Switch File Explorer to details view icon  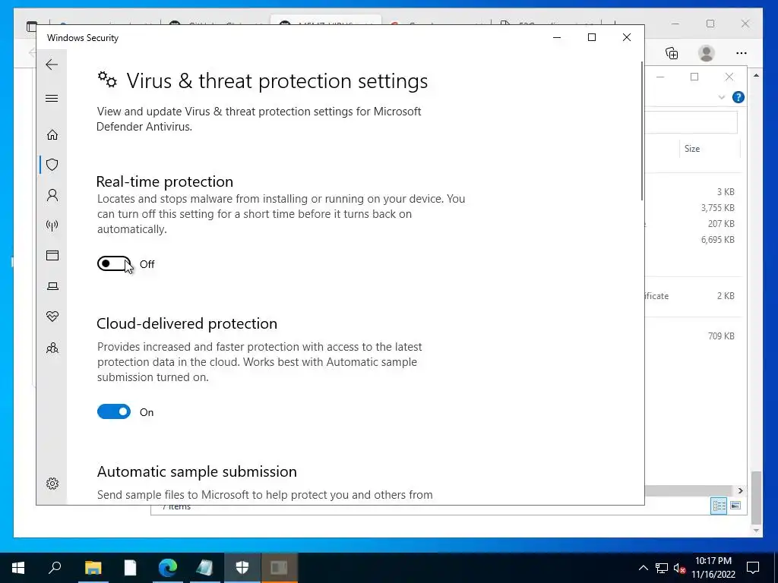point(719,506)
